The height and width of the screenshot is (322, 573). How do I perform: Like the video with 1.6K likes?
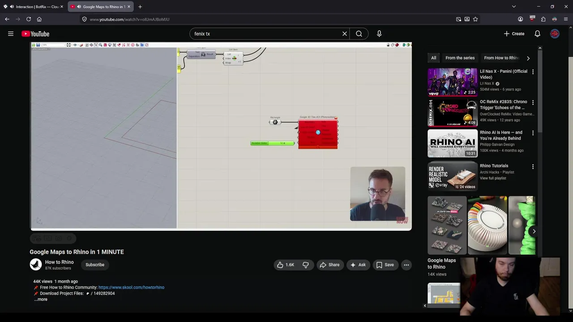[x=286, y=265]
